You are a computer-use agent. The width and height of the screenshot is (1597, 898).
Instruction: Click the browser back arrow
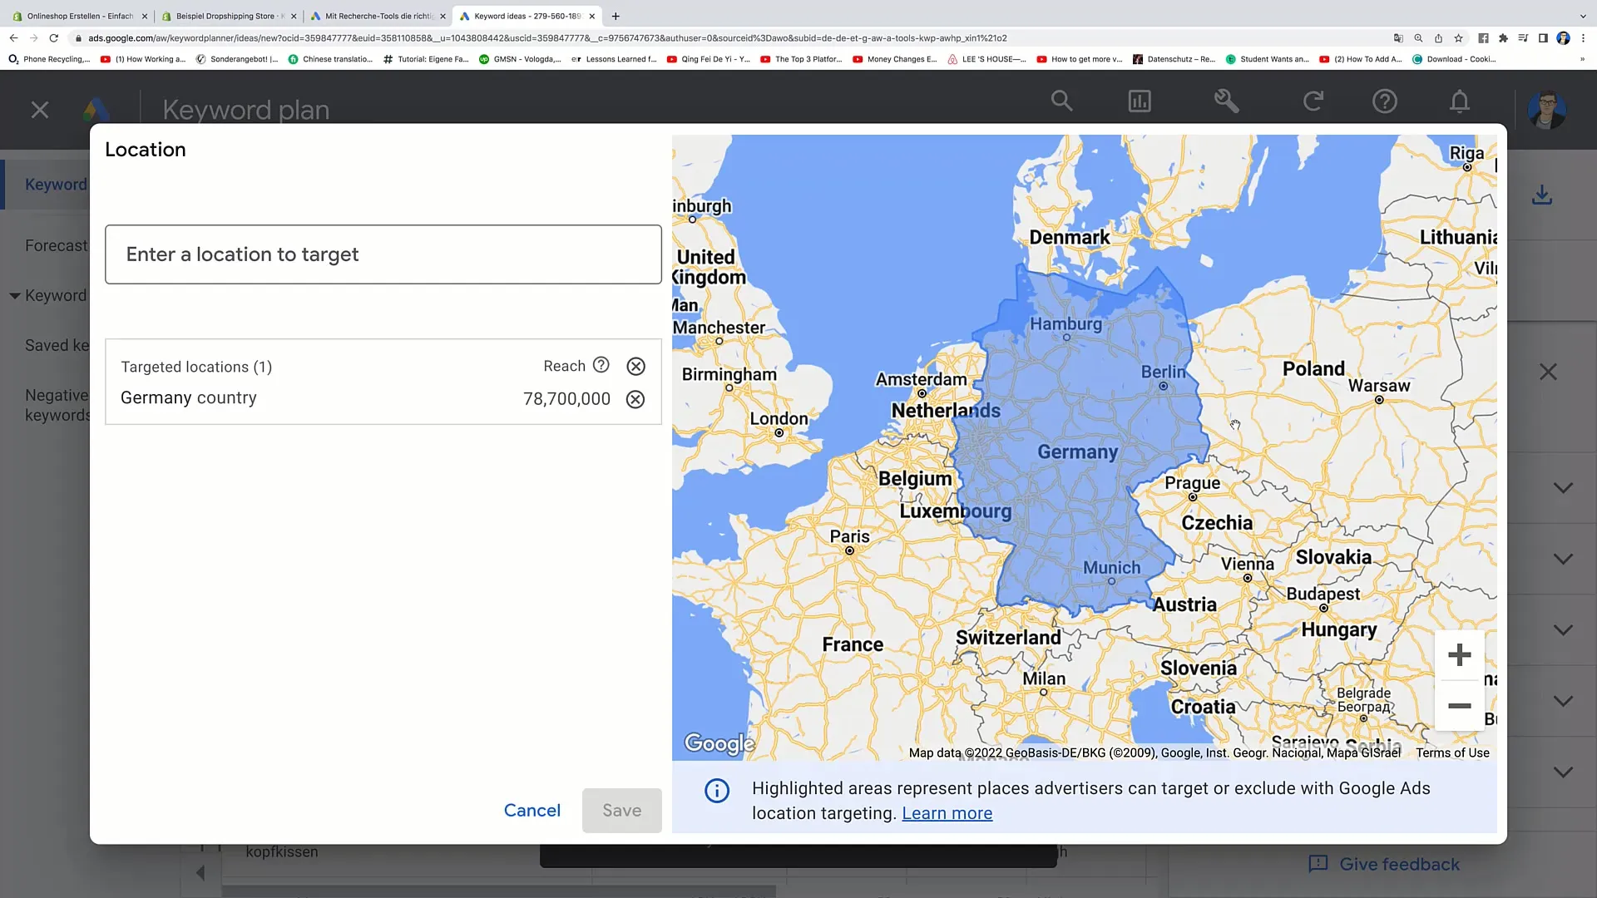coord(13,38)
